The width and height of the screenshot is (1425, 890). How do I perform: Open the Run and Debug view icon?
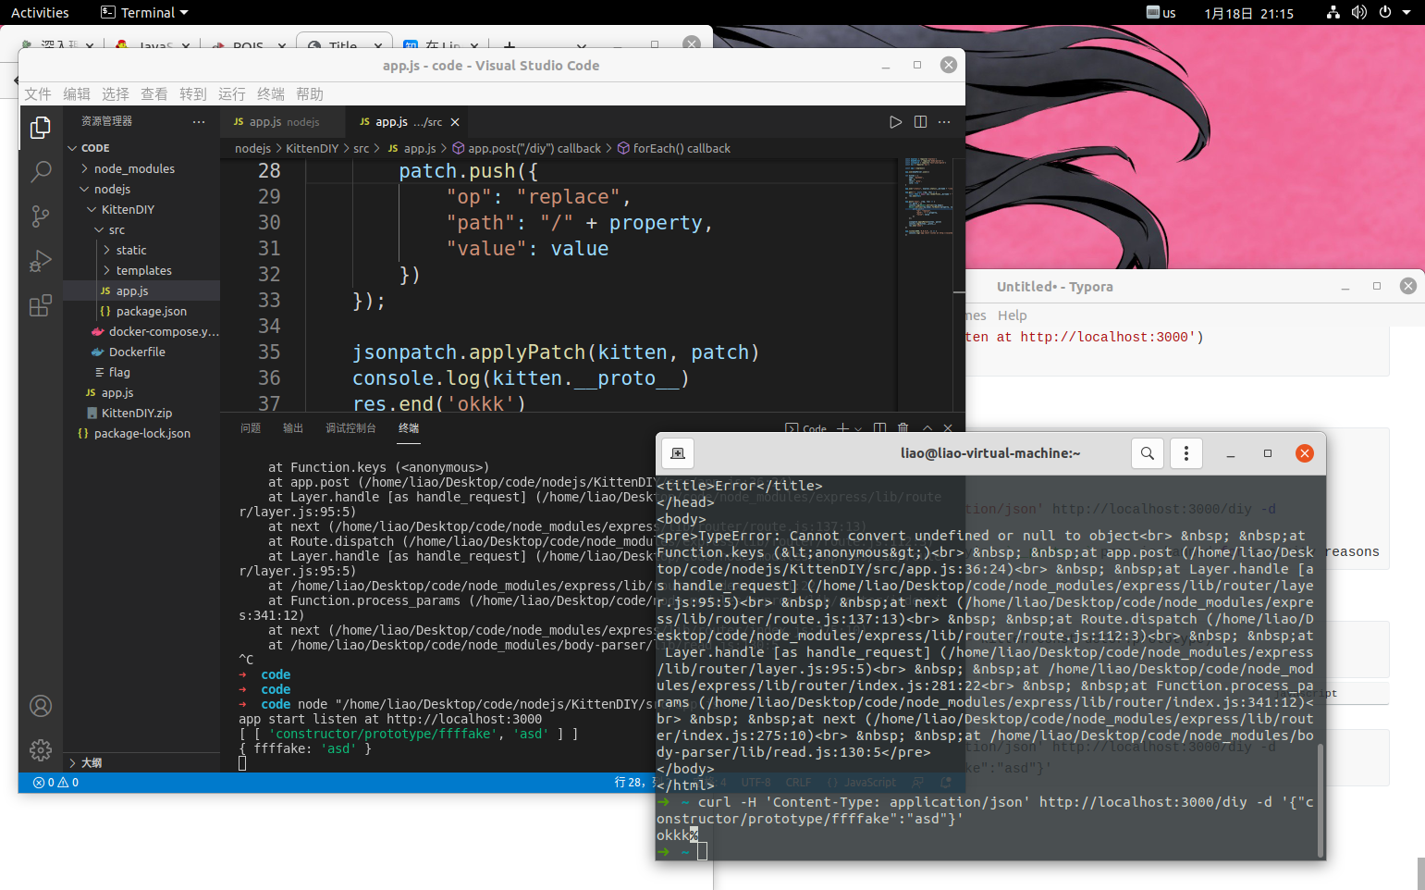[40, 261]
